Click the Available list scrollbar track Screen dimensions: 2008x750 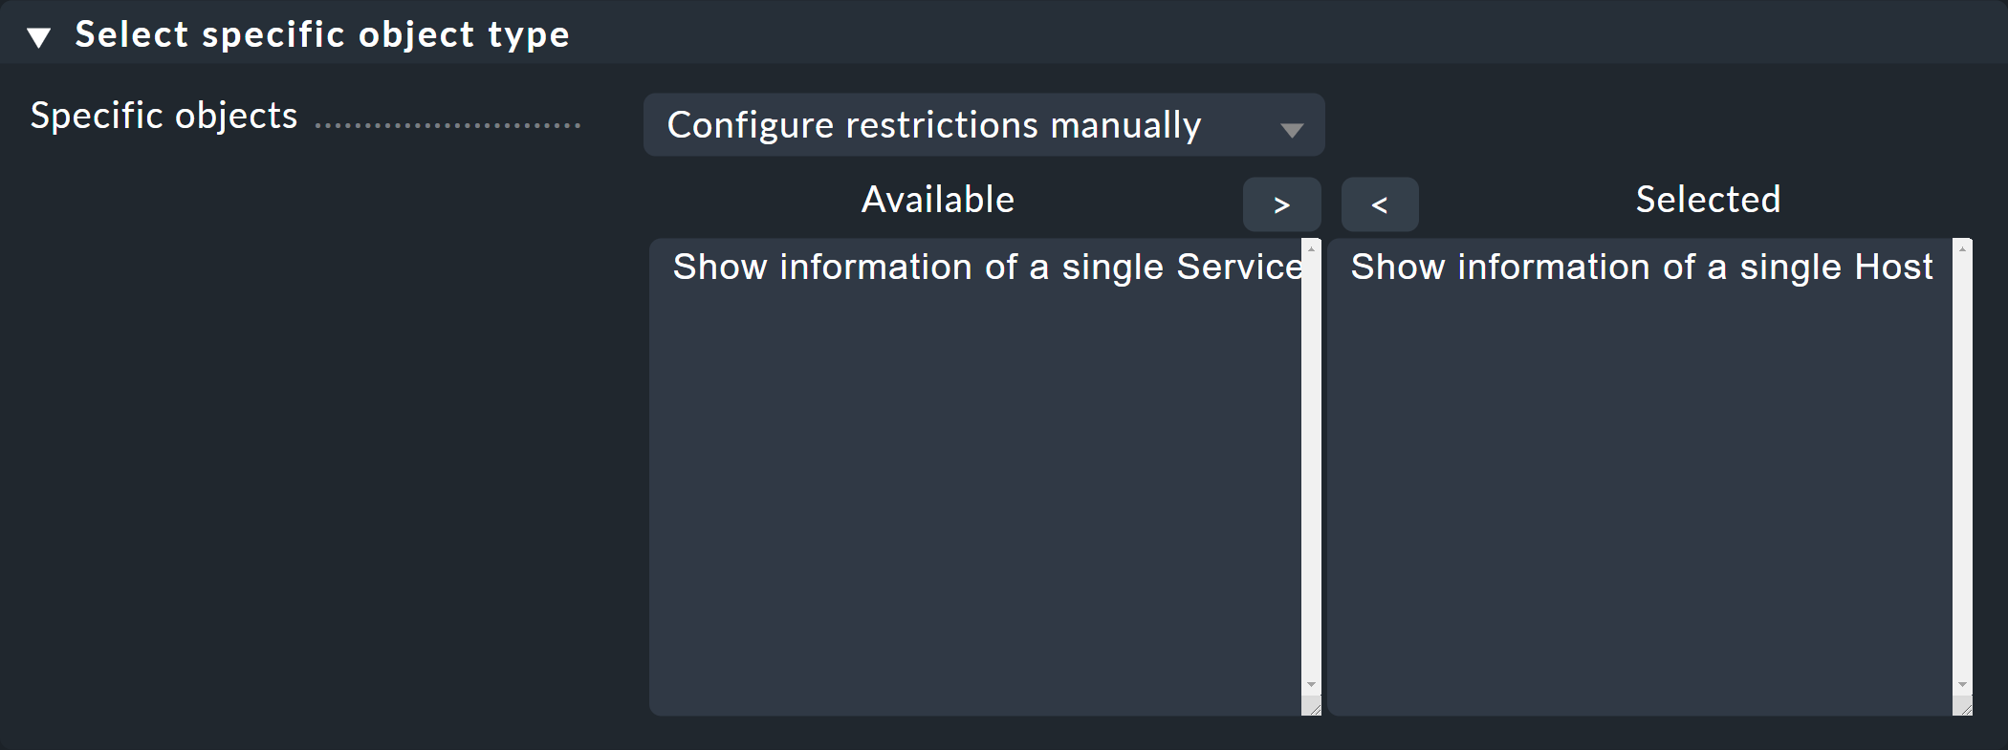tap(1311, 468)
